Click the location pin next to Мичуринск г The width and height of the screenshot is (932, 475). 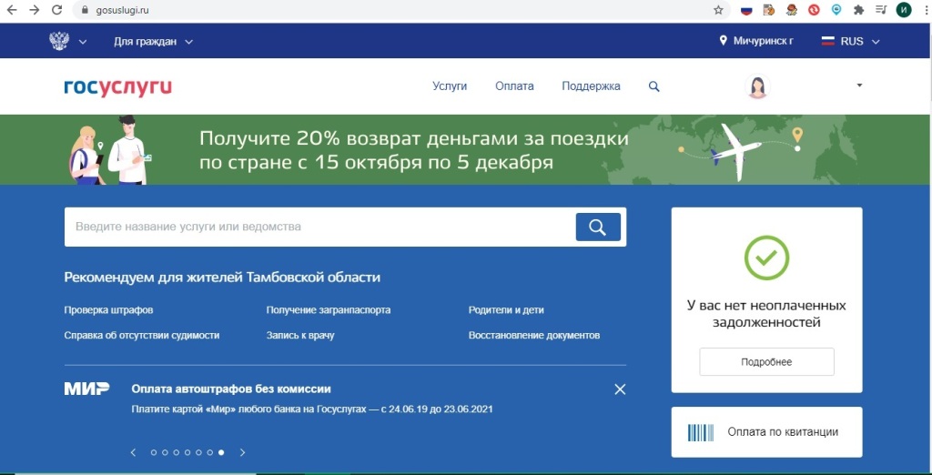724,41
